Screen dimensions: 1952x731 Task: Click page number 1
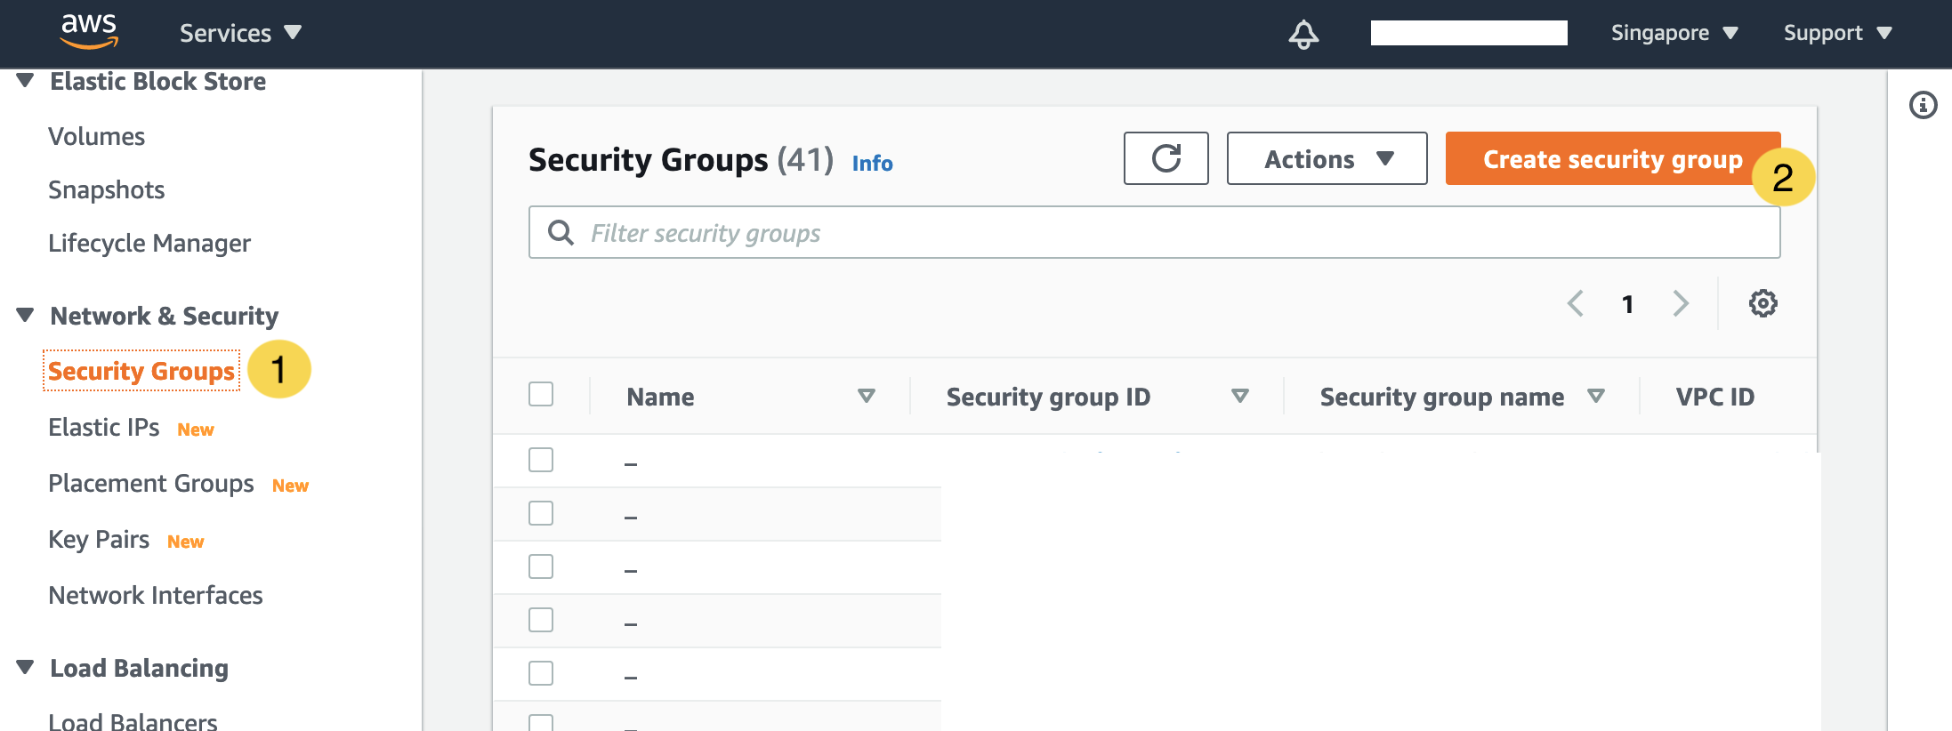click(1627, 304)
